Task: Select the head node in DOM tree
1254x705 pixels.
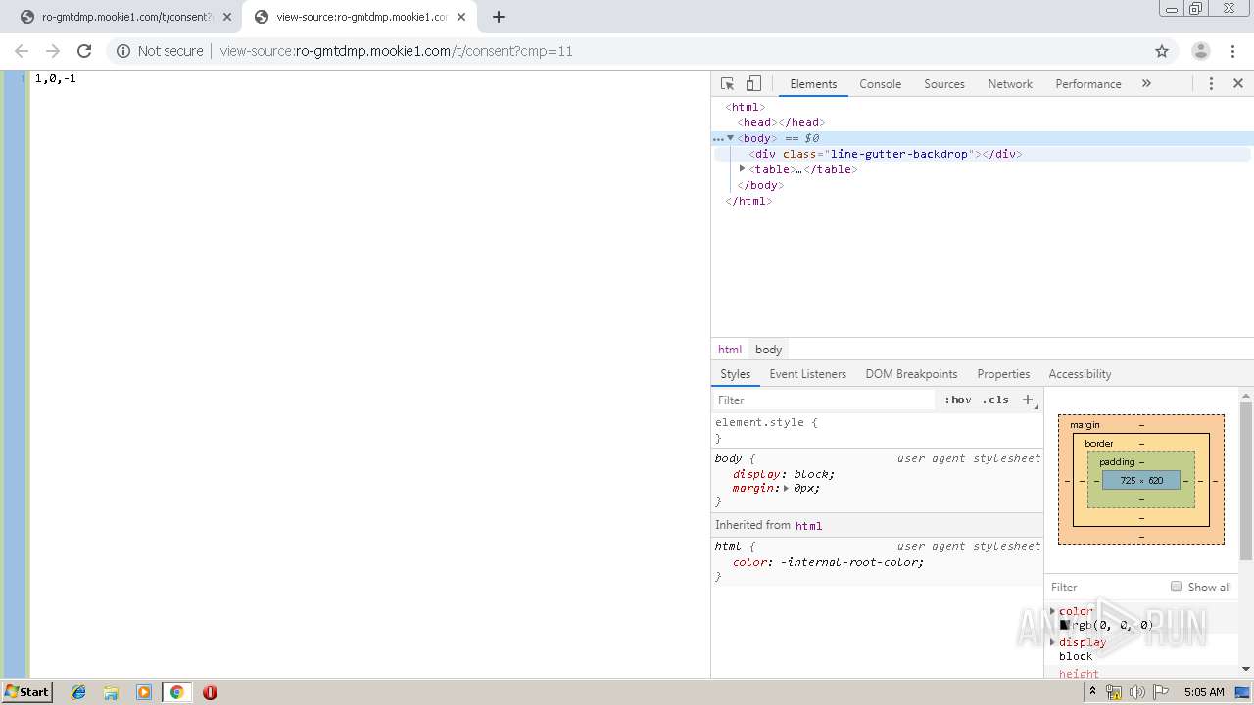Action: point(779,122)
